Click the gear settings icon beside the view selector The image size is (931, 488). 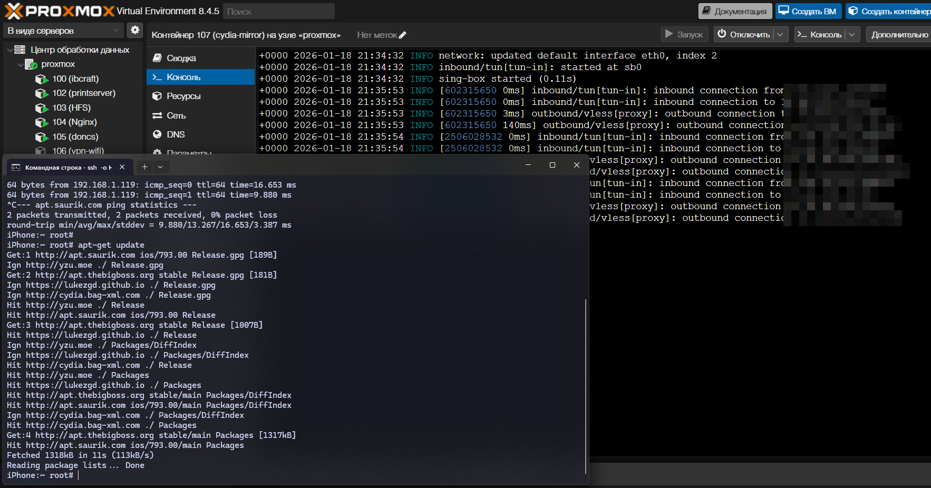click(x=135, y=30)
